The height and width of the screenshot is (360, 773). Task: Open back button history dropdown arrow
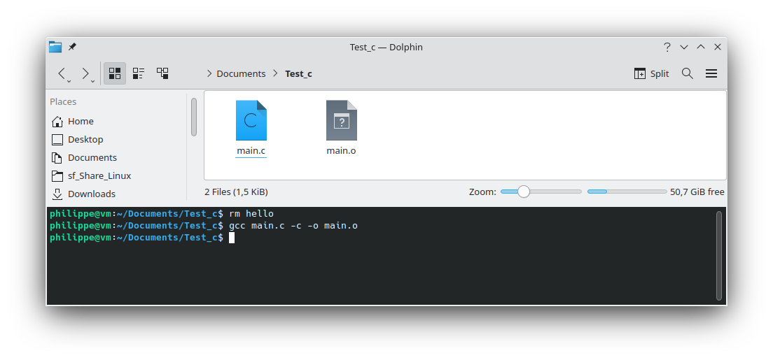coord(70,80)
